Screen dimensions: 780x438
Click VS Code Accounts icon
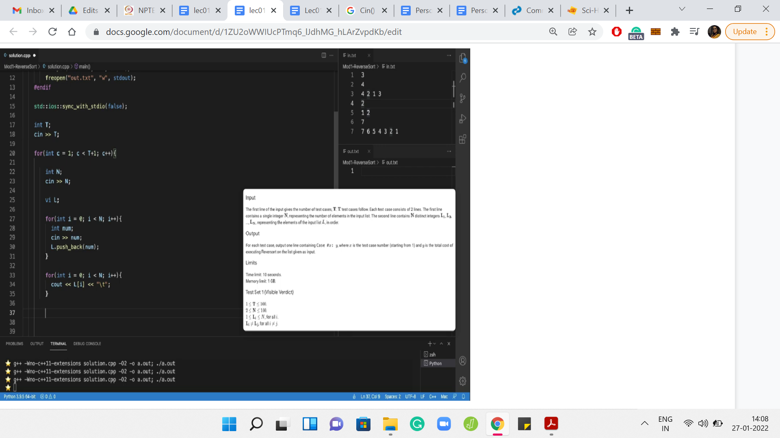click(463, 361)
